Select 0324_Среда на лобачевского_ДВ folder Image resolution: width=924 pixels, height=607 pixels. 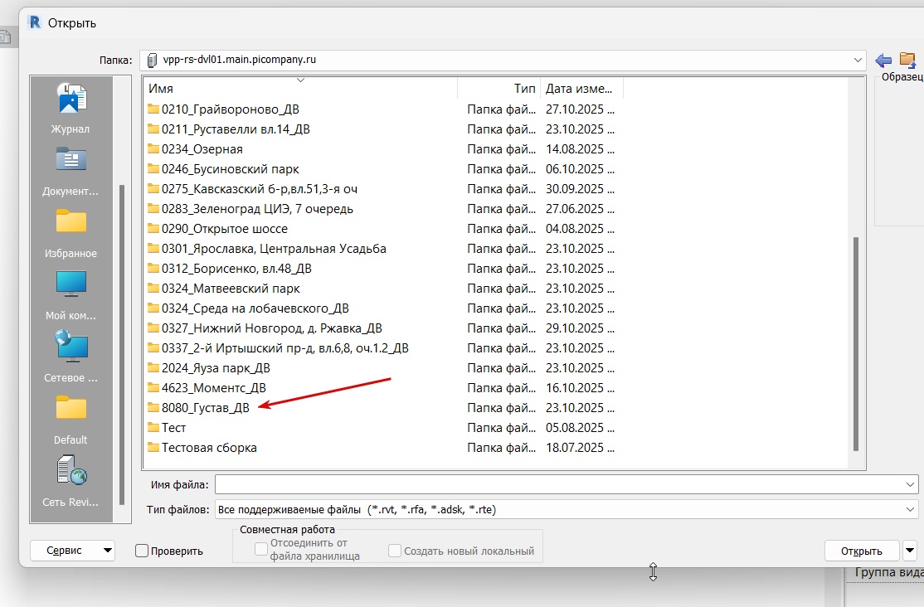255,308
